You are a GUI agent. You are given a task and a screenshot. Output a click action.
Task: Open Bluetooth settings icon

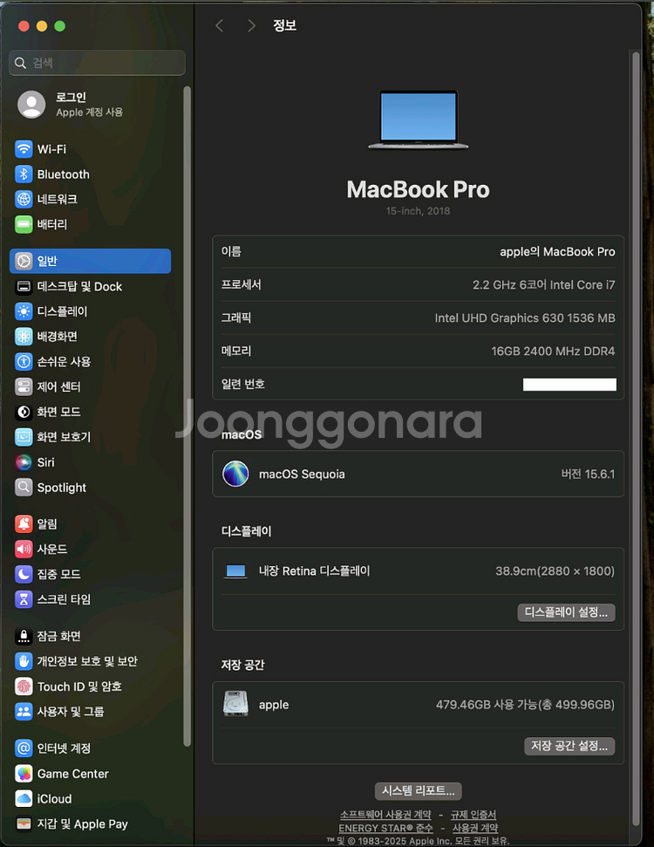point(24,174)
